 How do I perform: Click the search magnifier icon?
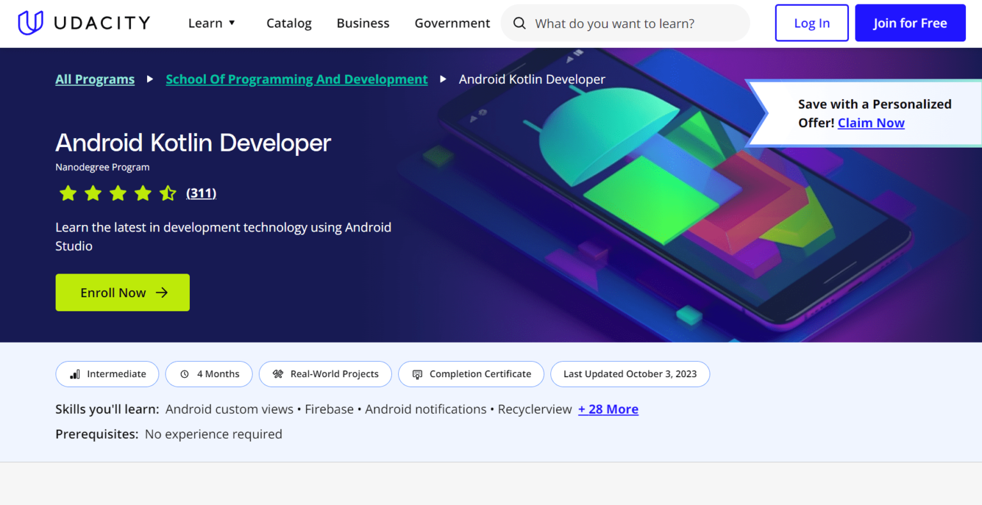(520, 24)
